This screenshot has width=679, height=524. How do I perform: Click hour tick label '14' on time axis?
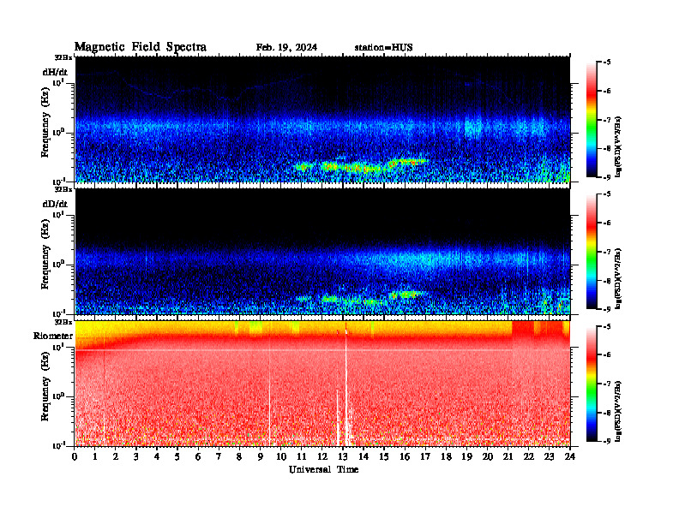[x=364, y=456]
